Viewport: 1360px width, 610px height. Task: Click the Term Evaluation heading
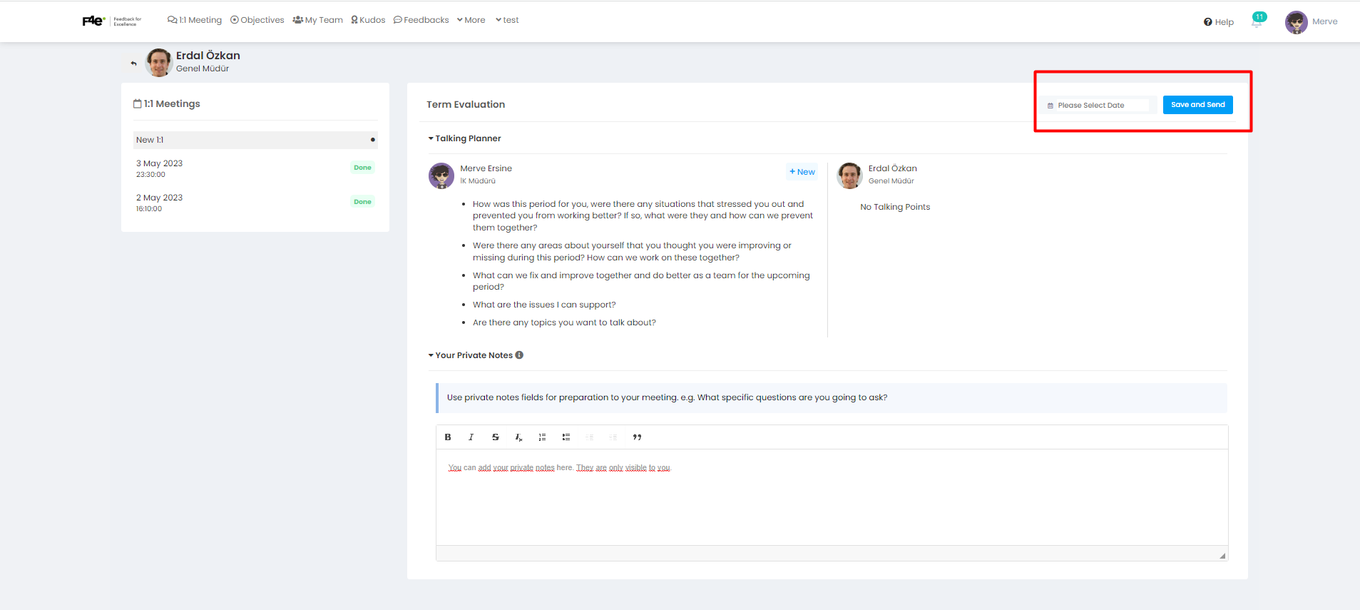click(x=466, y=104)
